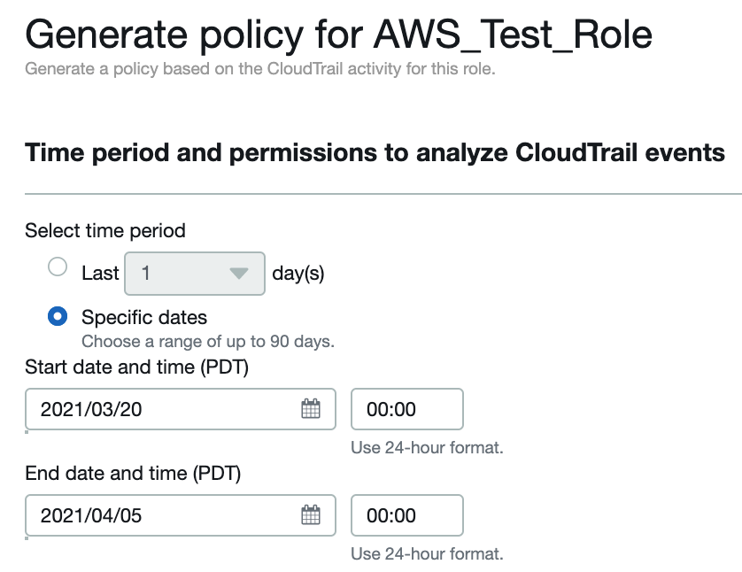Focus the start time 00:00 field
Viewport: 742px width, 572px height.
(406, 409)
